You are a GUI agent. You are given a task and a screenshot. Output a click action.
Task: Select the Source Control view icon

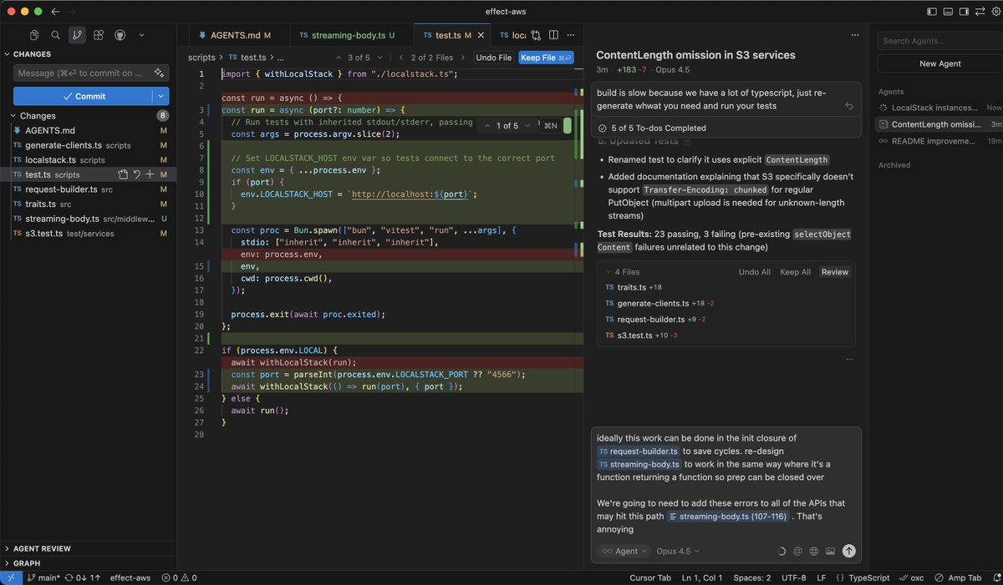click(77, 35)
